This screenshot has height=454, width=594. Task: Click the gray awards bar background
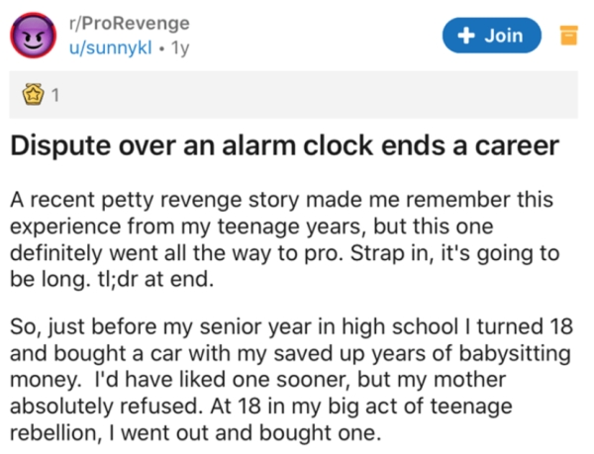(297, 97)
